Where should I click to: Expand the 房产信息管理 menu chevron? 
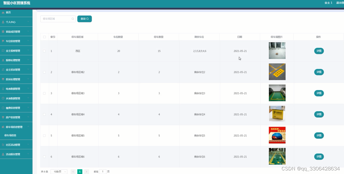[x=28, y=117]
